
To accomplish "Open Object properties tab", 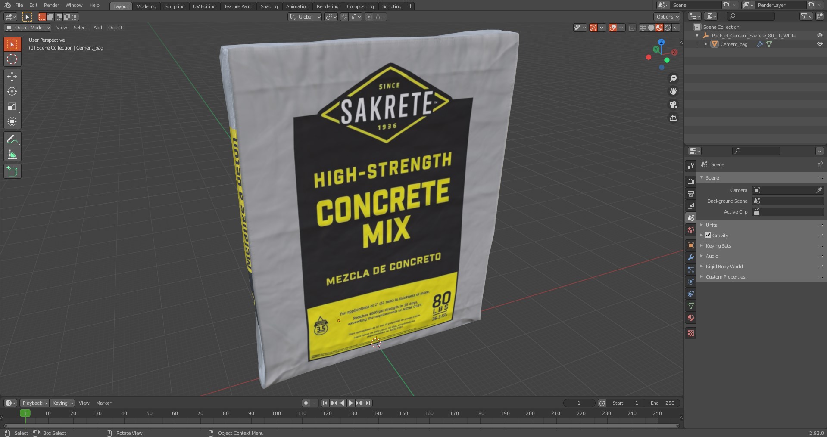I will [691, 245].
